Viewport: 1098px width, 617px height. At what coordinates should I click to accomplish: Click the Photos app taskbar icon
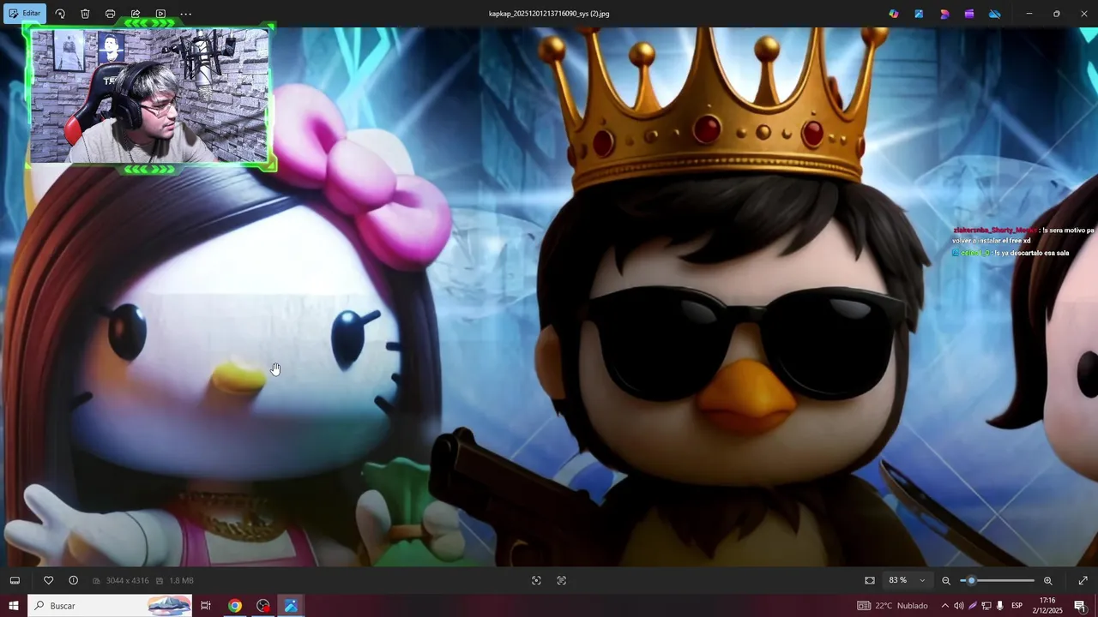coord(291,606)
